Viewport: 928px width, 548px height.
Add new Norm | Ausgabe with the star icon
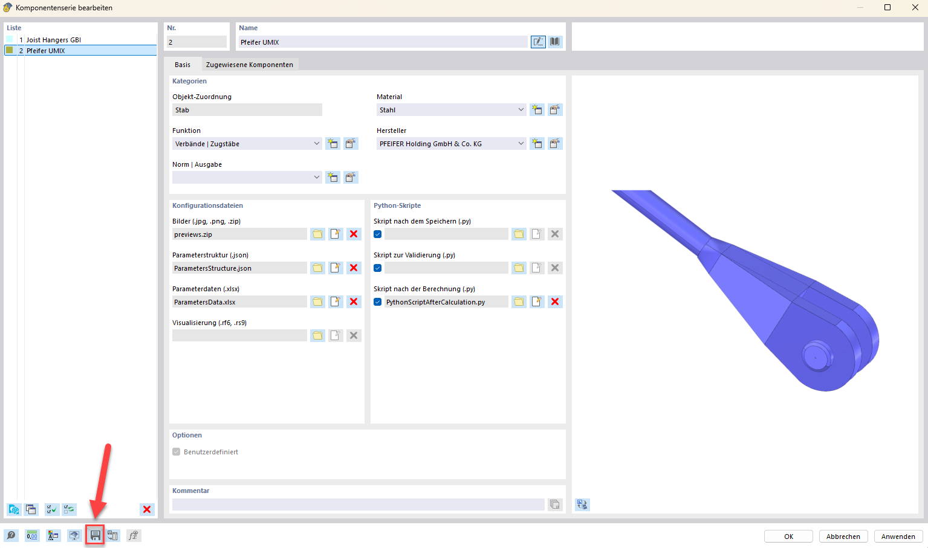coord(333,178)
